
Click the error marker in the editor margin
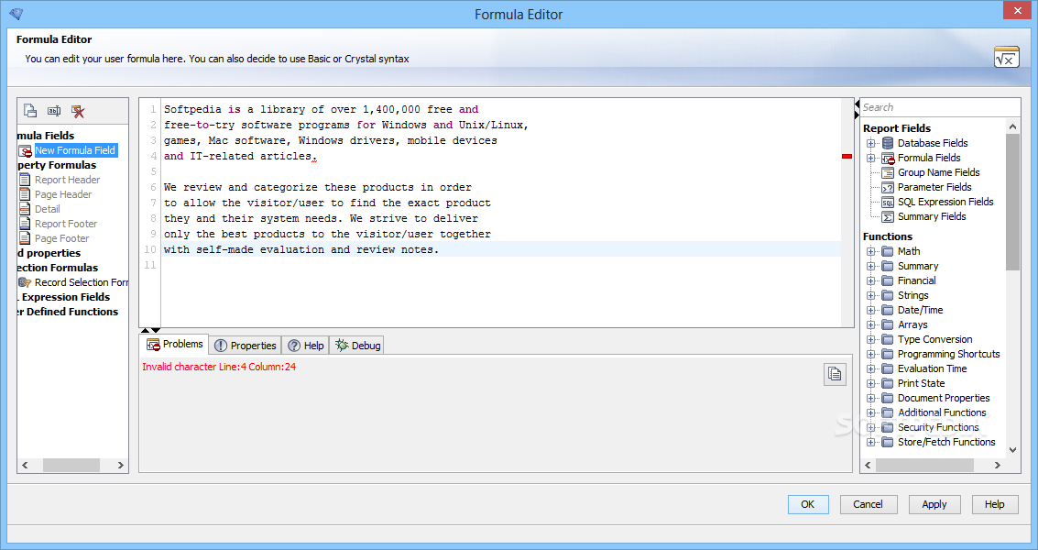click(847, 157)
